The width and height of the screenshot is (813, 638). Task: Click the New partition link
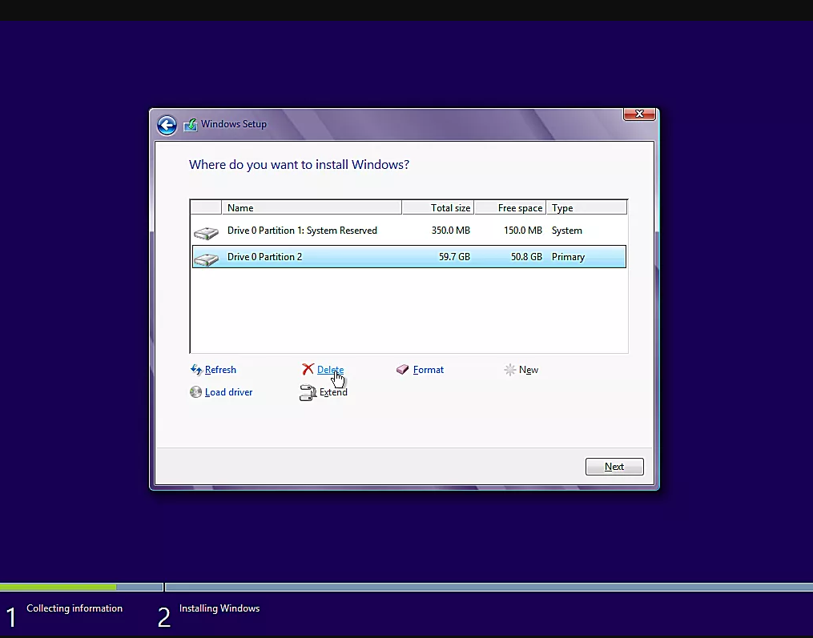(x=529, y=370)
